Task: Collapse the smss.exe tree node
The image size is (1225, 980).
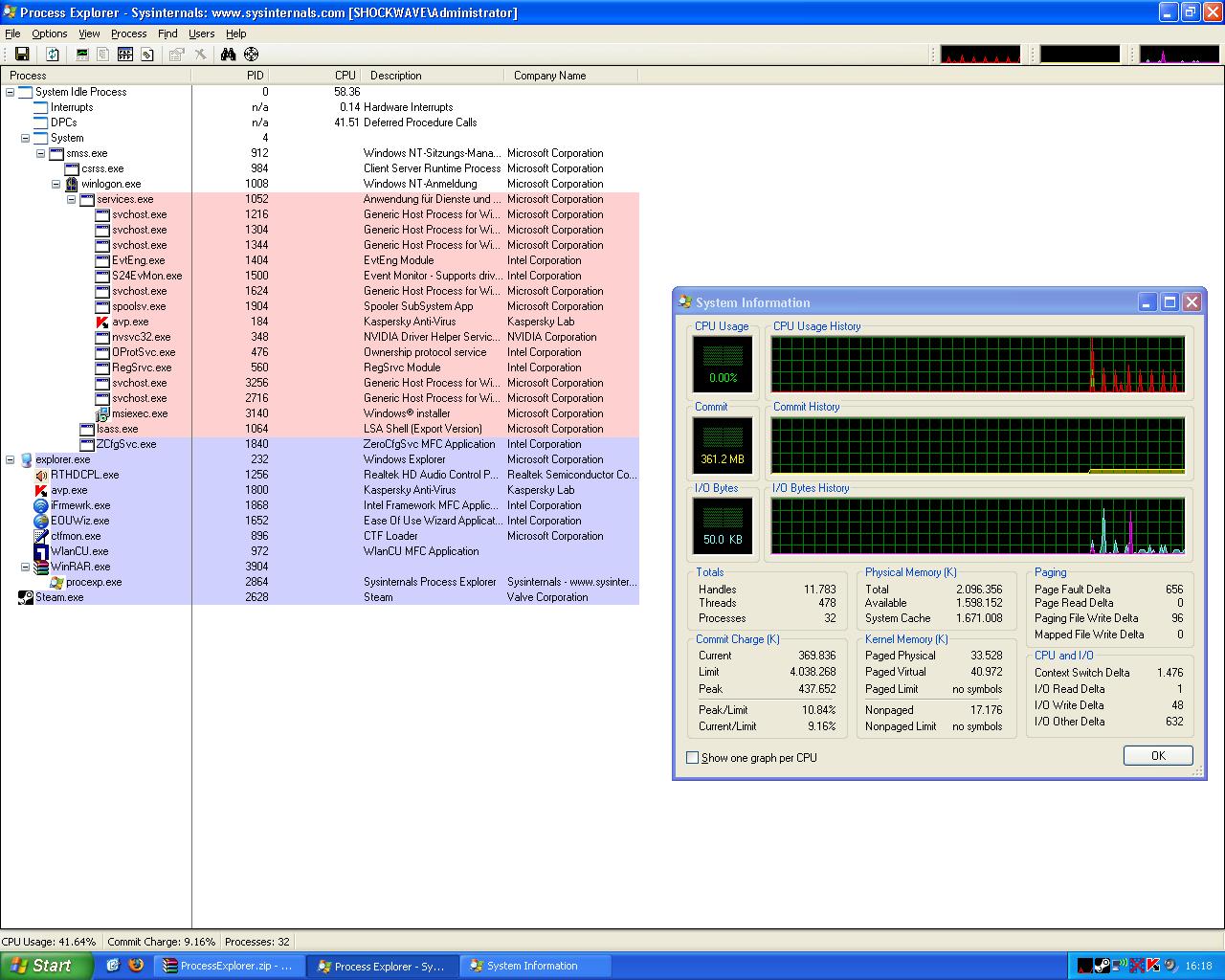Action: pos(41,153)
